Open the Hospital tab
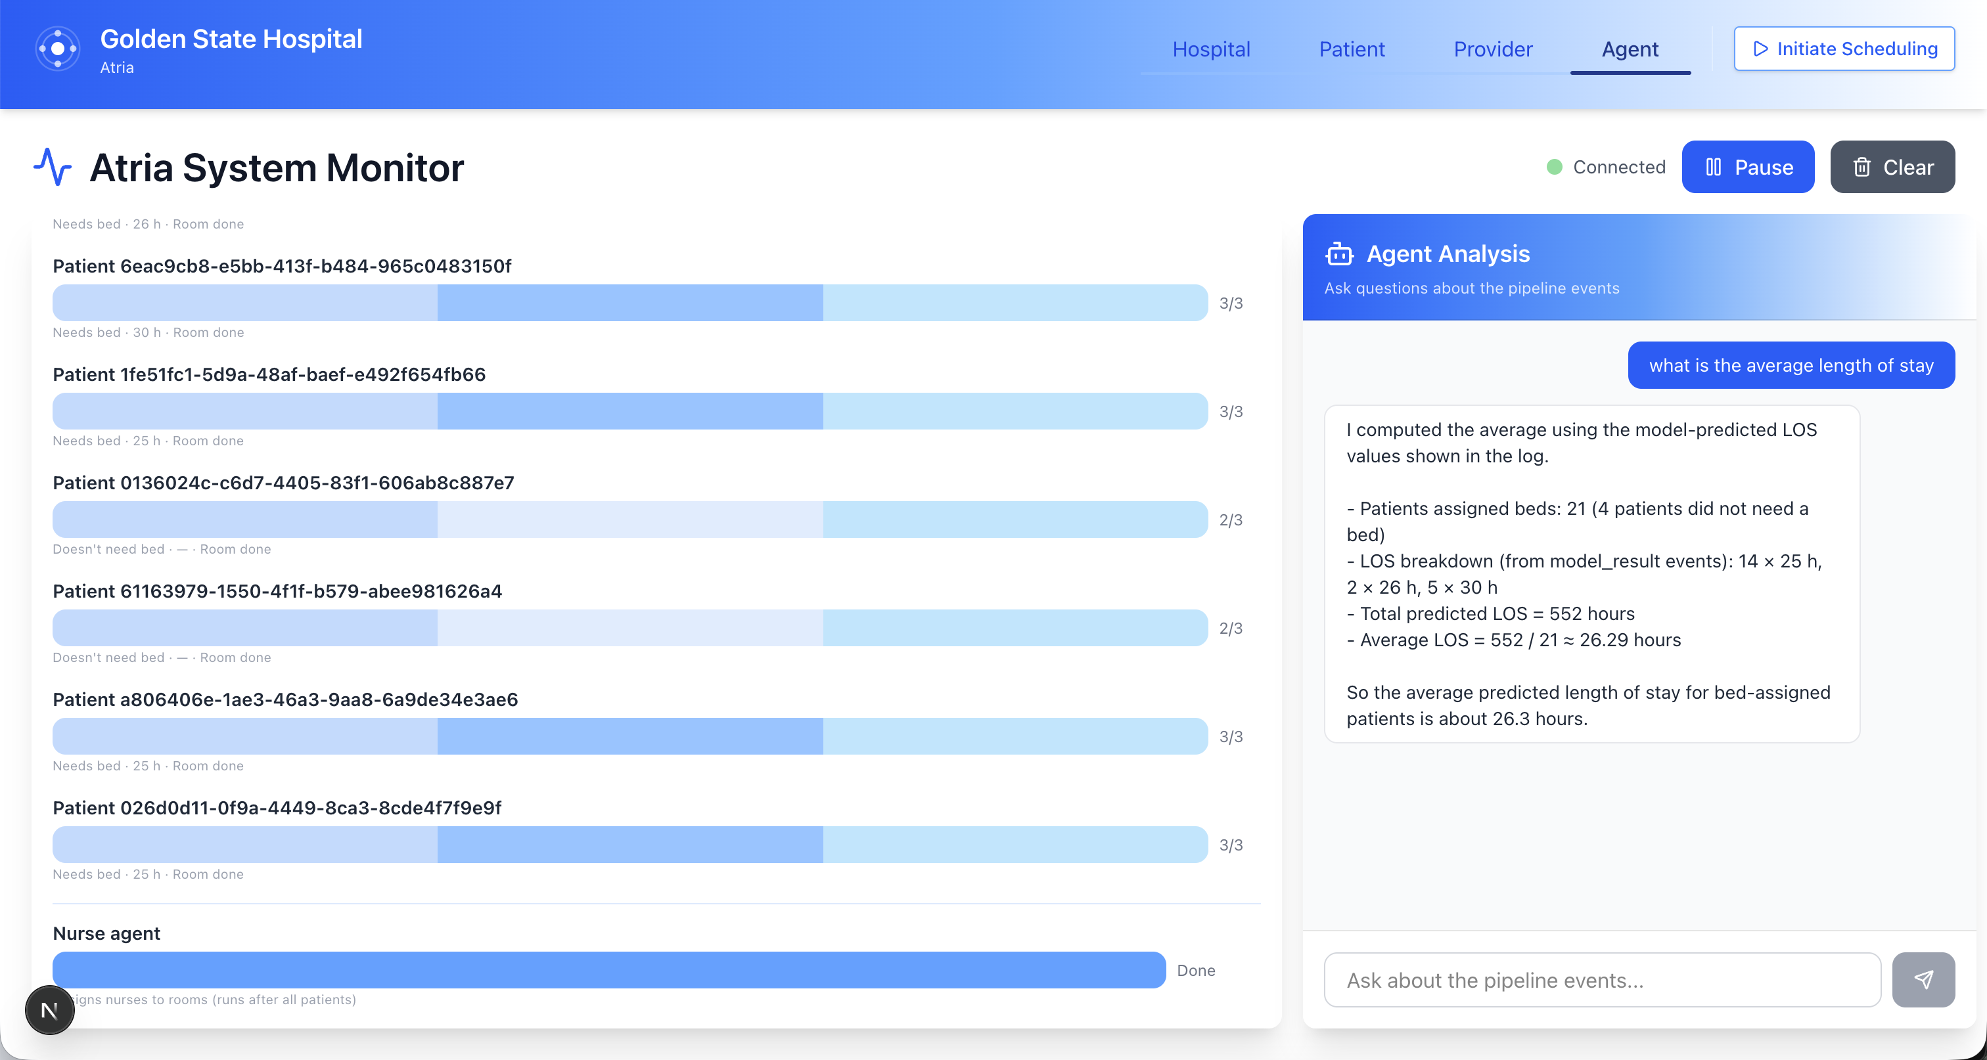 (x=1210, y=49)
